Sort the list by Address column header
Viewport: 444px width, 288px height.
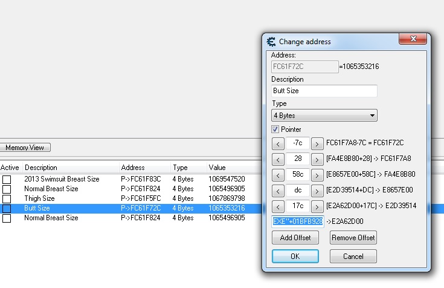[x=133, y=168]
